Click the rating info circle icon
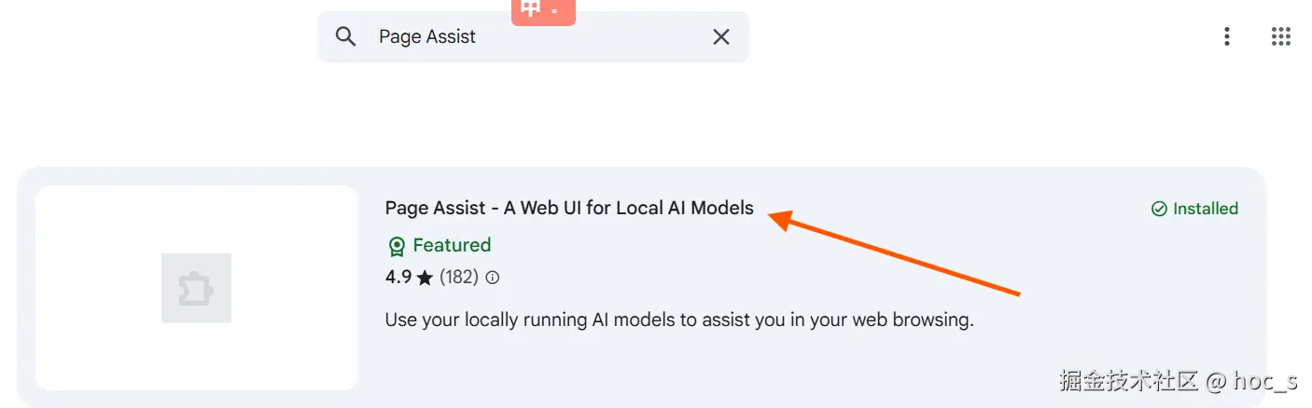The image size is (1312, 408). [493, 277]
